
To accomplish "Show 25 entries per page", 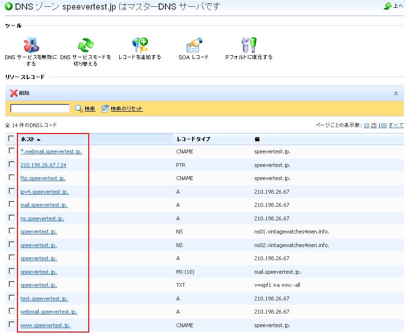I will pos(374,125).
